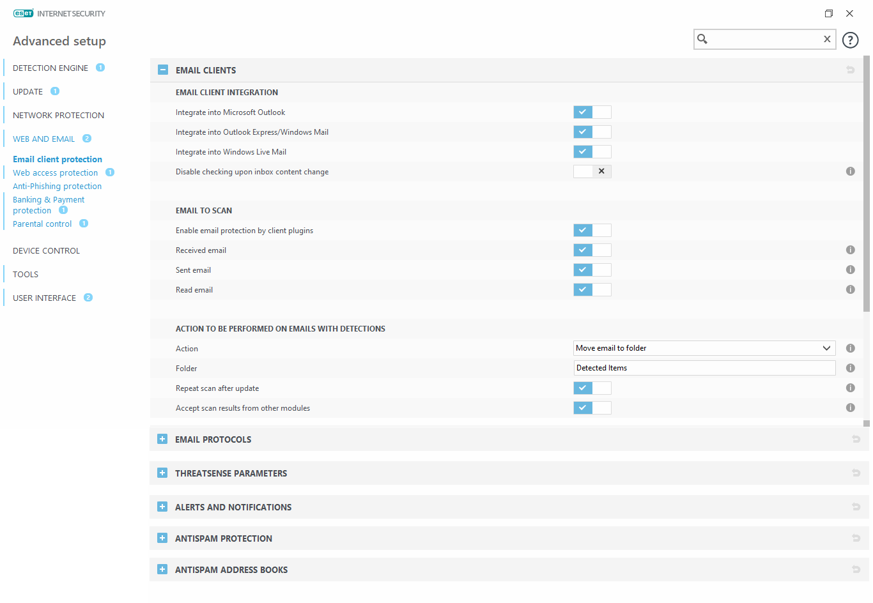Show info icon for Sent email
Image resolution: width=873 pixels, height=603 pixels.
tap(850, 270)
